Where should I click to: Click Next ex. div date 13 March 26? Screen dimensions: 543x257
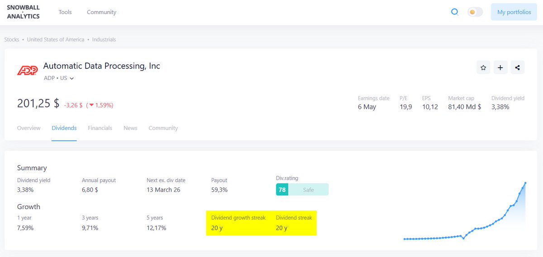pos(163,190)
